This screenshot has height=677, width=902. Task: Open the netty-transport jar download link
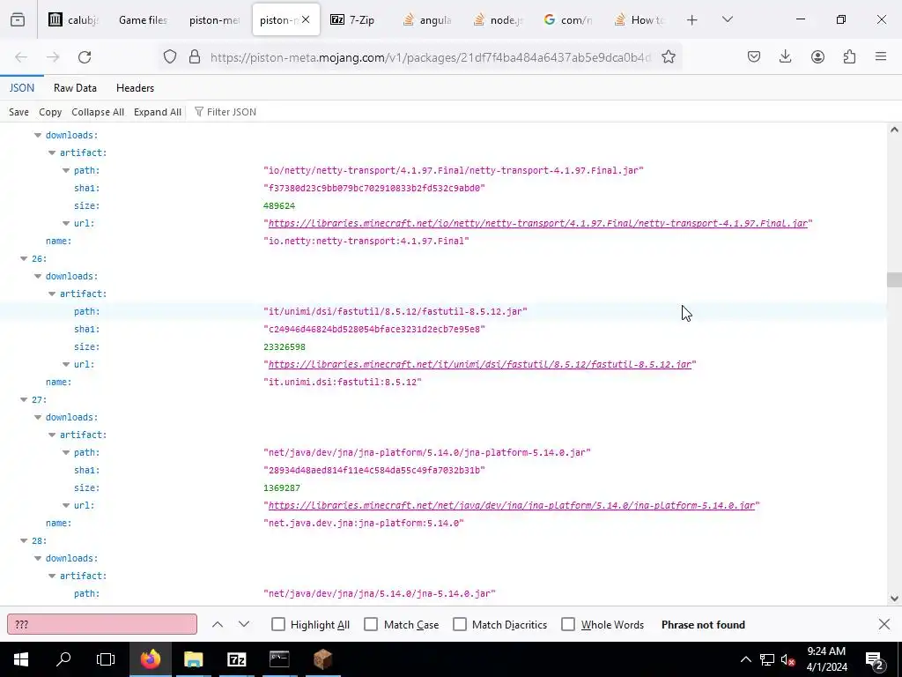point(538,223)
